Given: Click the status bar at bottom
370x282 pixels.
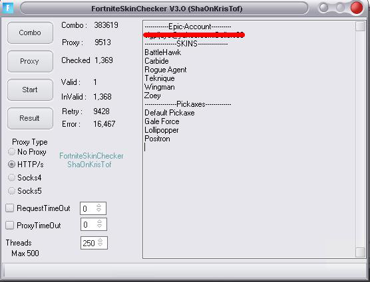Looking at the screenshot, I should (x=184, y=271).
